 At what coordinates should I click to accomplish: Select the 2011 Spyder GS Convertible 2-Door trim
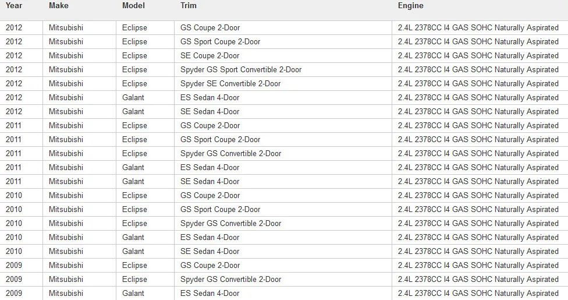click(283, 153)
